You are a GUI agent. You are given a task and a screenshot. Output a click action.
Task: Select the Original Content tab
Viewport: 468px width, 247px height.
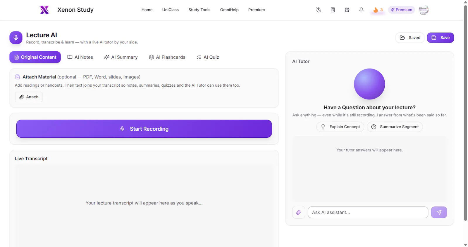35,57
